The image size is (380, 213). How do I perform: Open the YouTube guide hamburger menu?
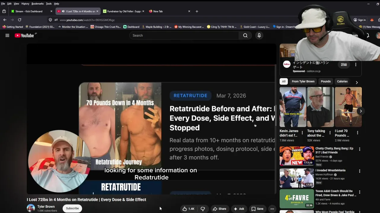pyautogui.click(x=7, y=35)
